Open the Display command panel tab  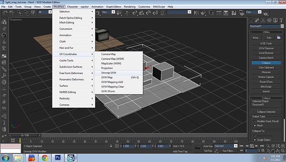[x=275, y=20]
